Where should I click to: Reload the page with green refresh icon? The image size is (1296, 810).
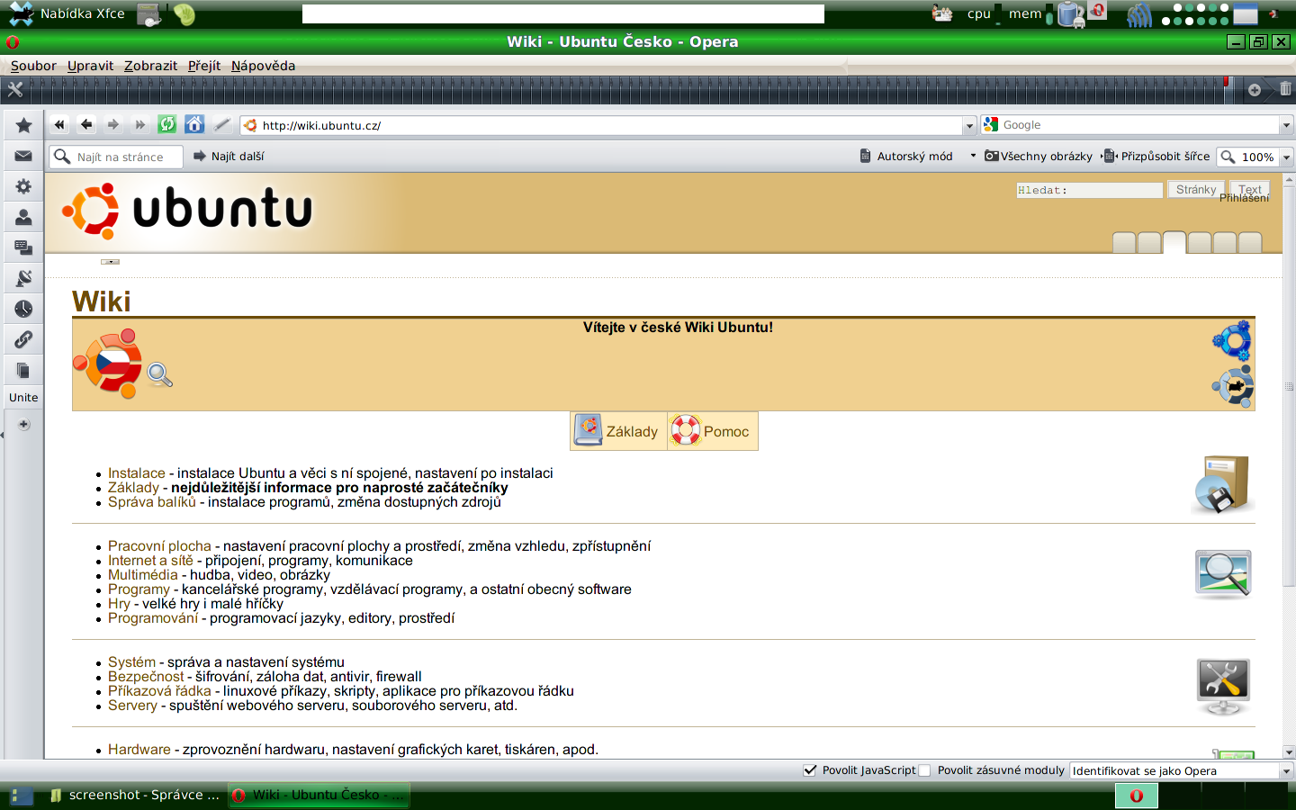[x=167, y=125]
